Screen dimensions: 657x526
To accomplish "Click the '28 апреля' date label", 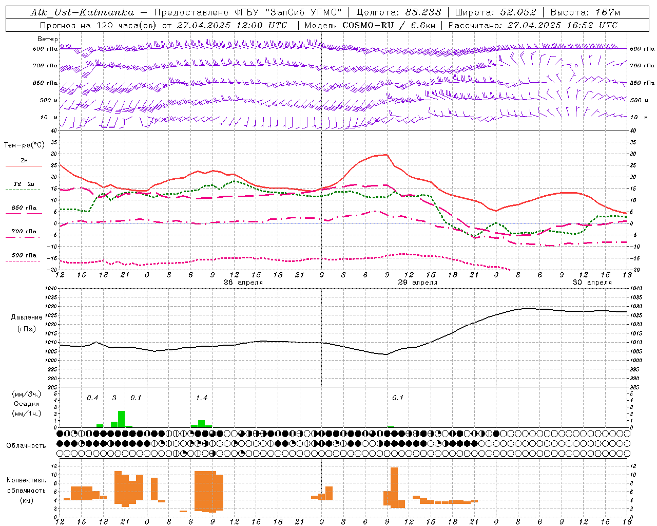I will coord(243,283).
